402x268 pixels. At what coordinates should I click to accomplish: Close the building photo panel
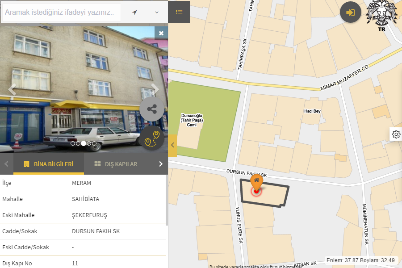click(161, 33)
